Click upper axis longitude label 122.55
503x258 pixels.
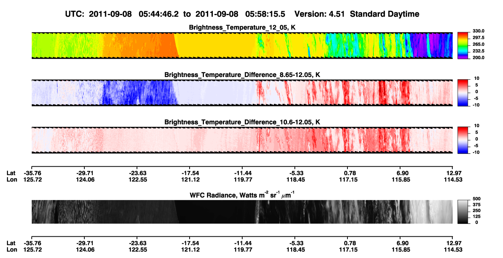[x=137, y=180]
